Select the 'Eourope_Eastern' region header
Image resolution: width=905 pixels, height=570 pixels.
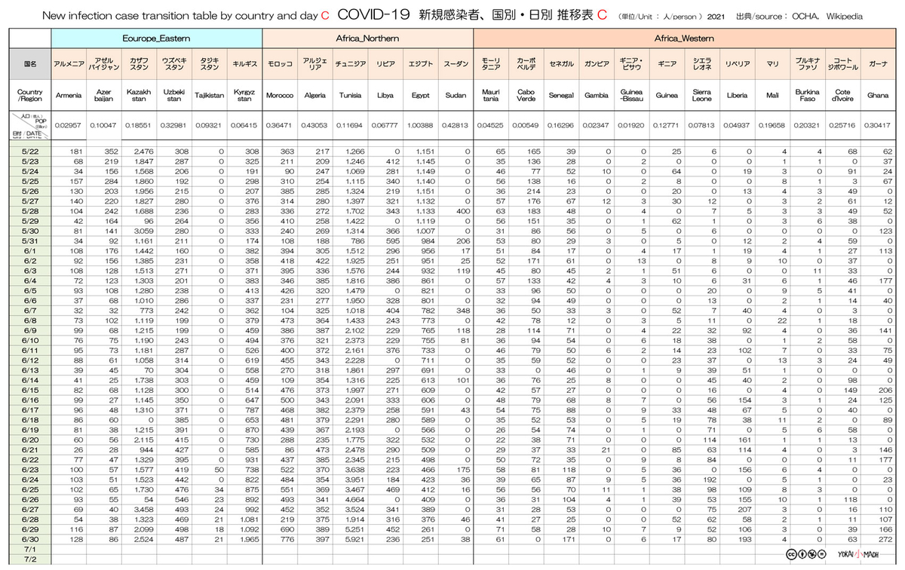click(157, 38)
